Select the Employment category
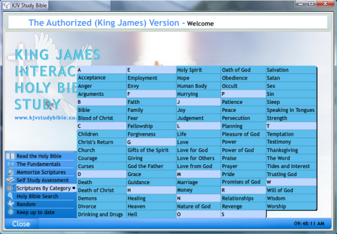This screenshot has height=234, width=337. (x=151, y=78)
